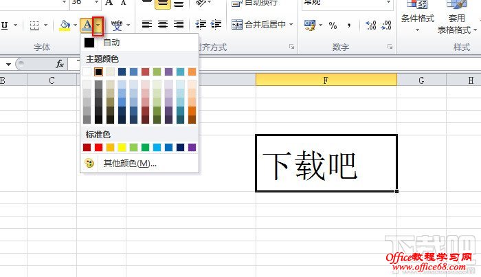The image size is (481, 277).
Task: Select column G header
Action: (421, 80)
